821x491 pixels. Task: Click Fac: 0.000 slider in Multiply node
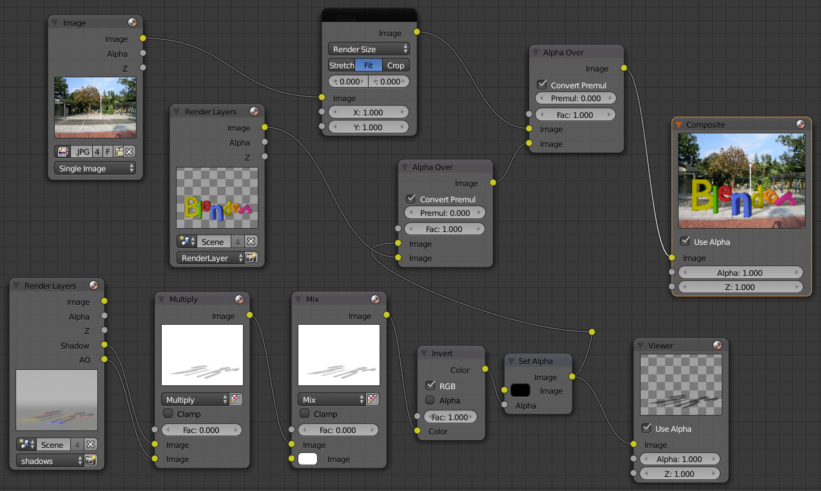pos(202,430)
